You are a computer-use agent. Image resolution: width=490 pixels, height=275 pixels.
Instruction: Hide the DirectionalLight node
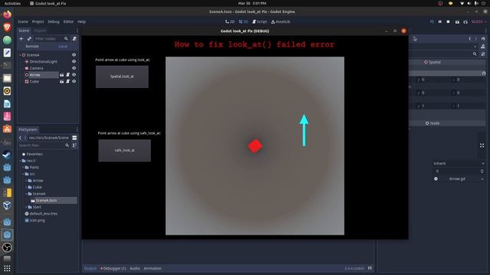pos(74,61)
